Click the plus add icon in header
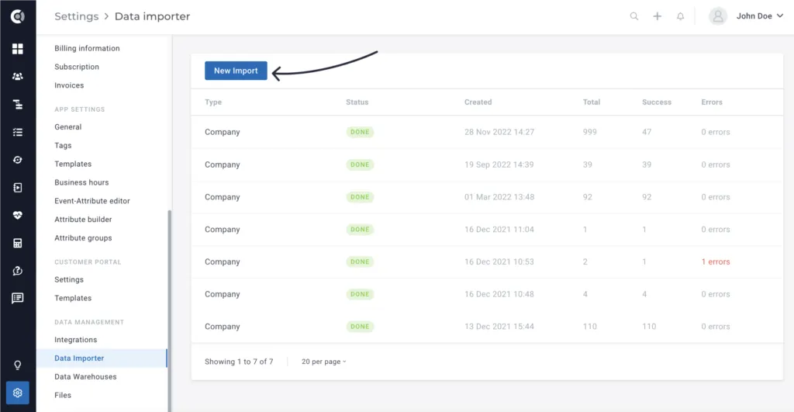Screen dimensions: 794x412 coord(658,16)
